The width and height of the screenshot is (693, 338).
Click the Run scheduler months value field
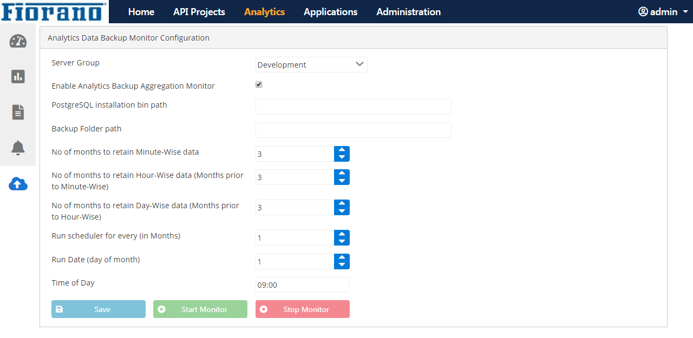point(295,237)
